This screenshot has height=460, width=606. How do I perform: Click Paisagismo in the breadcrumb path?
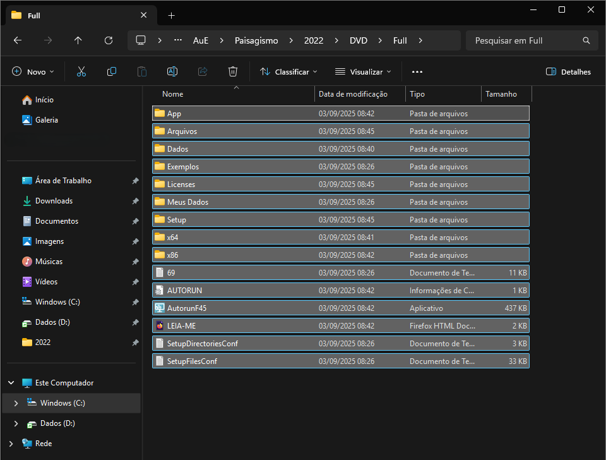click(x=256, y=40)
